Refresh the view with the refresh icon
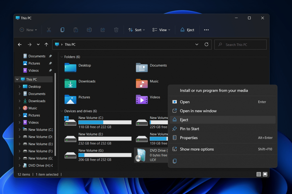292x194 pixels. pos(206,44)
